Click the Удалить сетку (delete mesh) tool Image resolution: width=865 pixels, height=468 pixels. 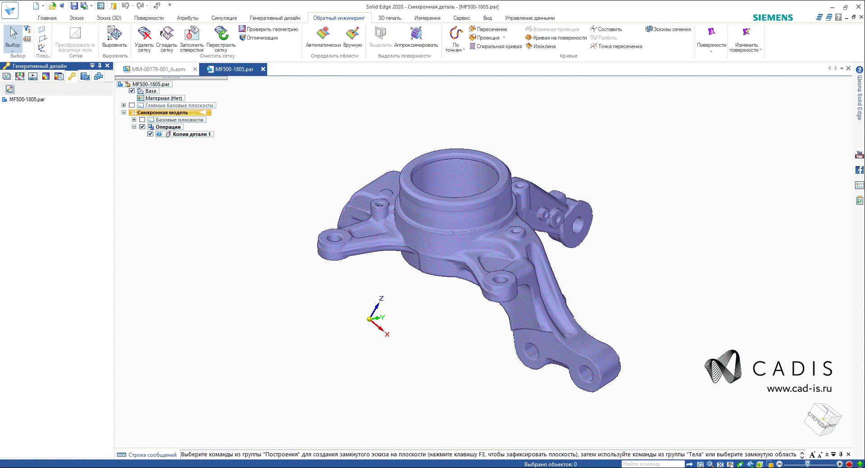pos(144,40)
